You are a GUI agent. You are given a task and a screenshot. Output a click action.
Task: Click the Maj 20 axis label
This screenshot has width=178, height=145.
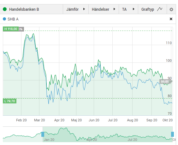click(x=76, y=120)
